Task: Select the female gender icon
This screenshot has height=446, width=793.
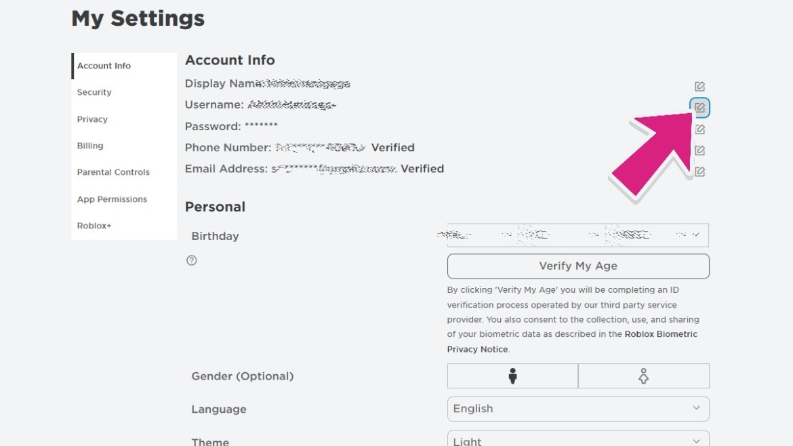Action: (643, 376)
